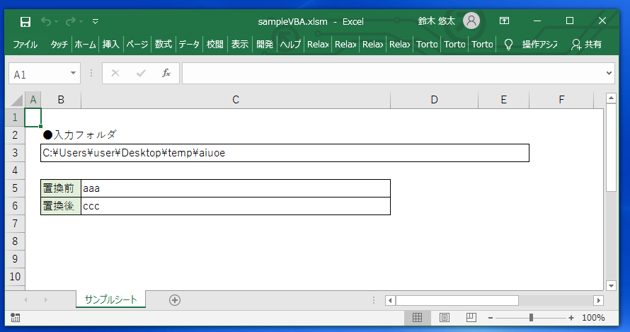The image size is (630, 332).
Task: Switch to Page Layout view
Action: click(x=445, y=318)
